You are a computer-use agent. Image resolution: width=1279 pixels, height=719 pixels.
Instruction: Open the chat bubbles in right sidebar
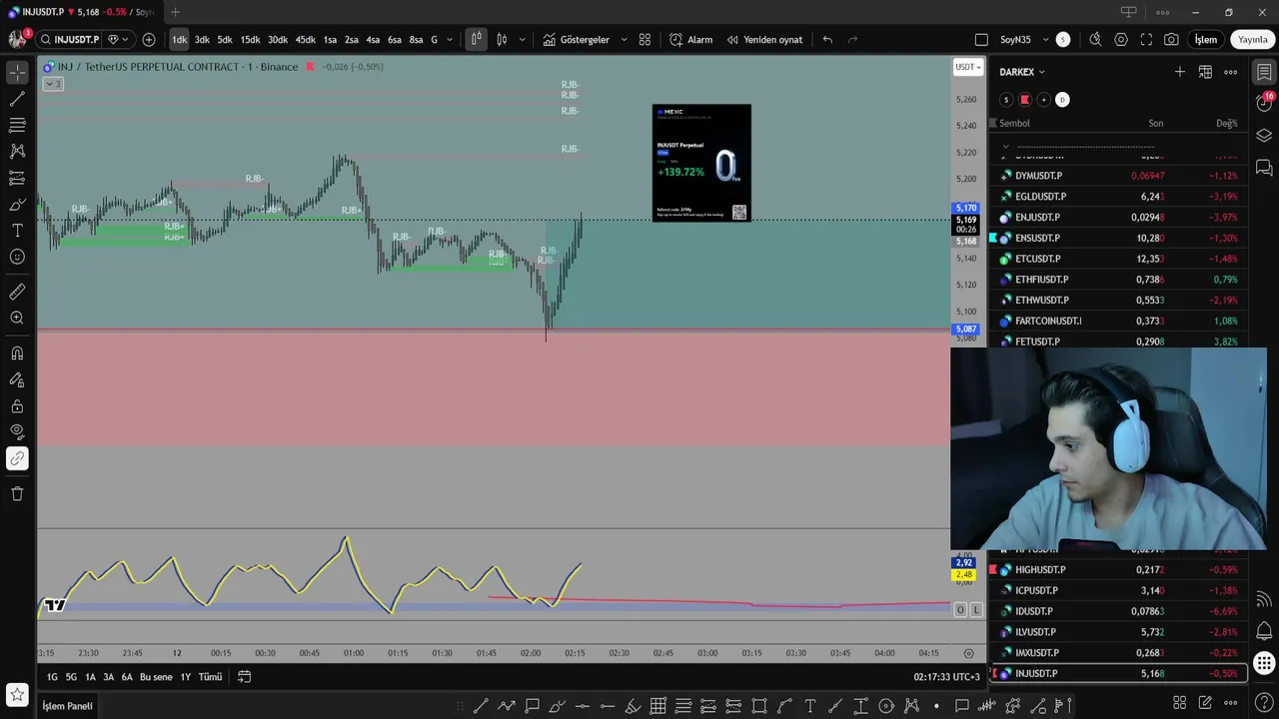click(x=1264, y=168)
